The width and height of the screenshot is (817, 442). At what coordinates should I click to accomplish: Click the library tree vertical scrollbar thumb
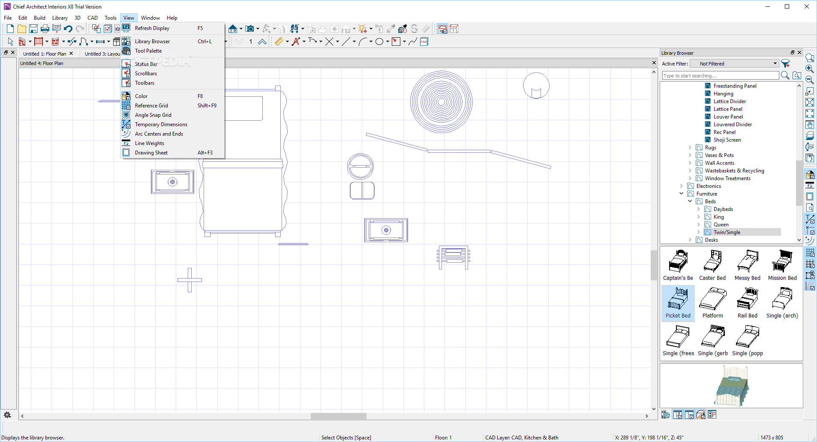(799, 183)
